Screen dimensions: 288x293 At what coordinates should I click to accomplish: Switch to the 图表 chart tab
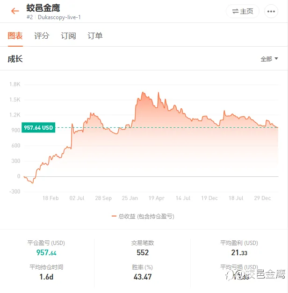[x=15, y=35]
